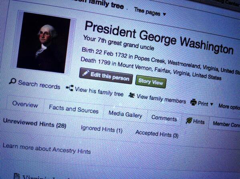
Task: Switch to the Overview tab
Action: click(x=25, y=104)
